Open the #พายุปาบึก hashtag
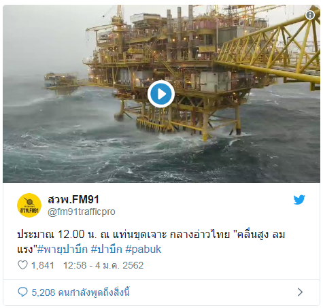 tap(63, 250)
